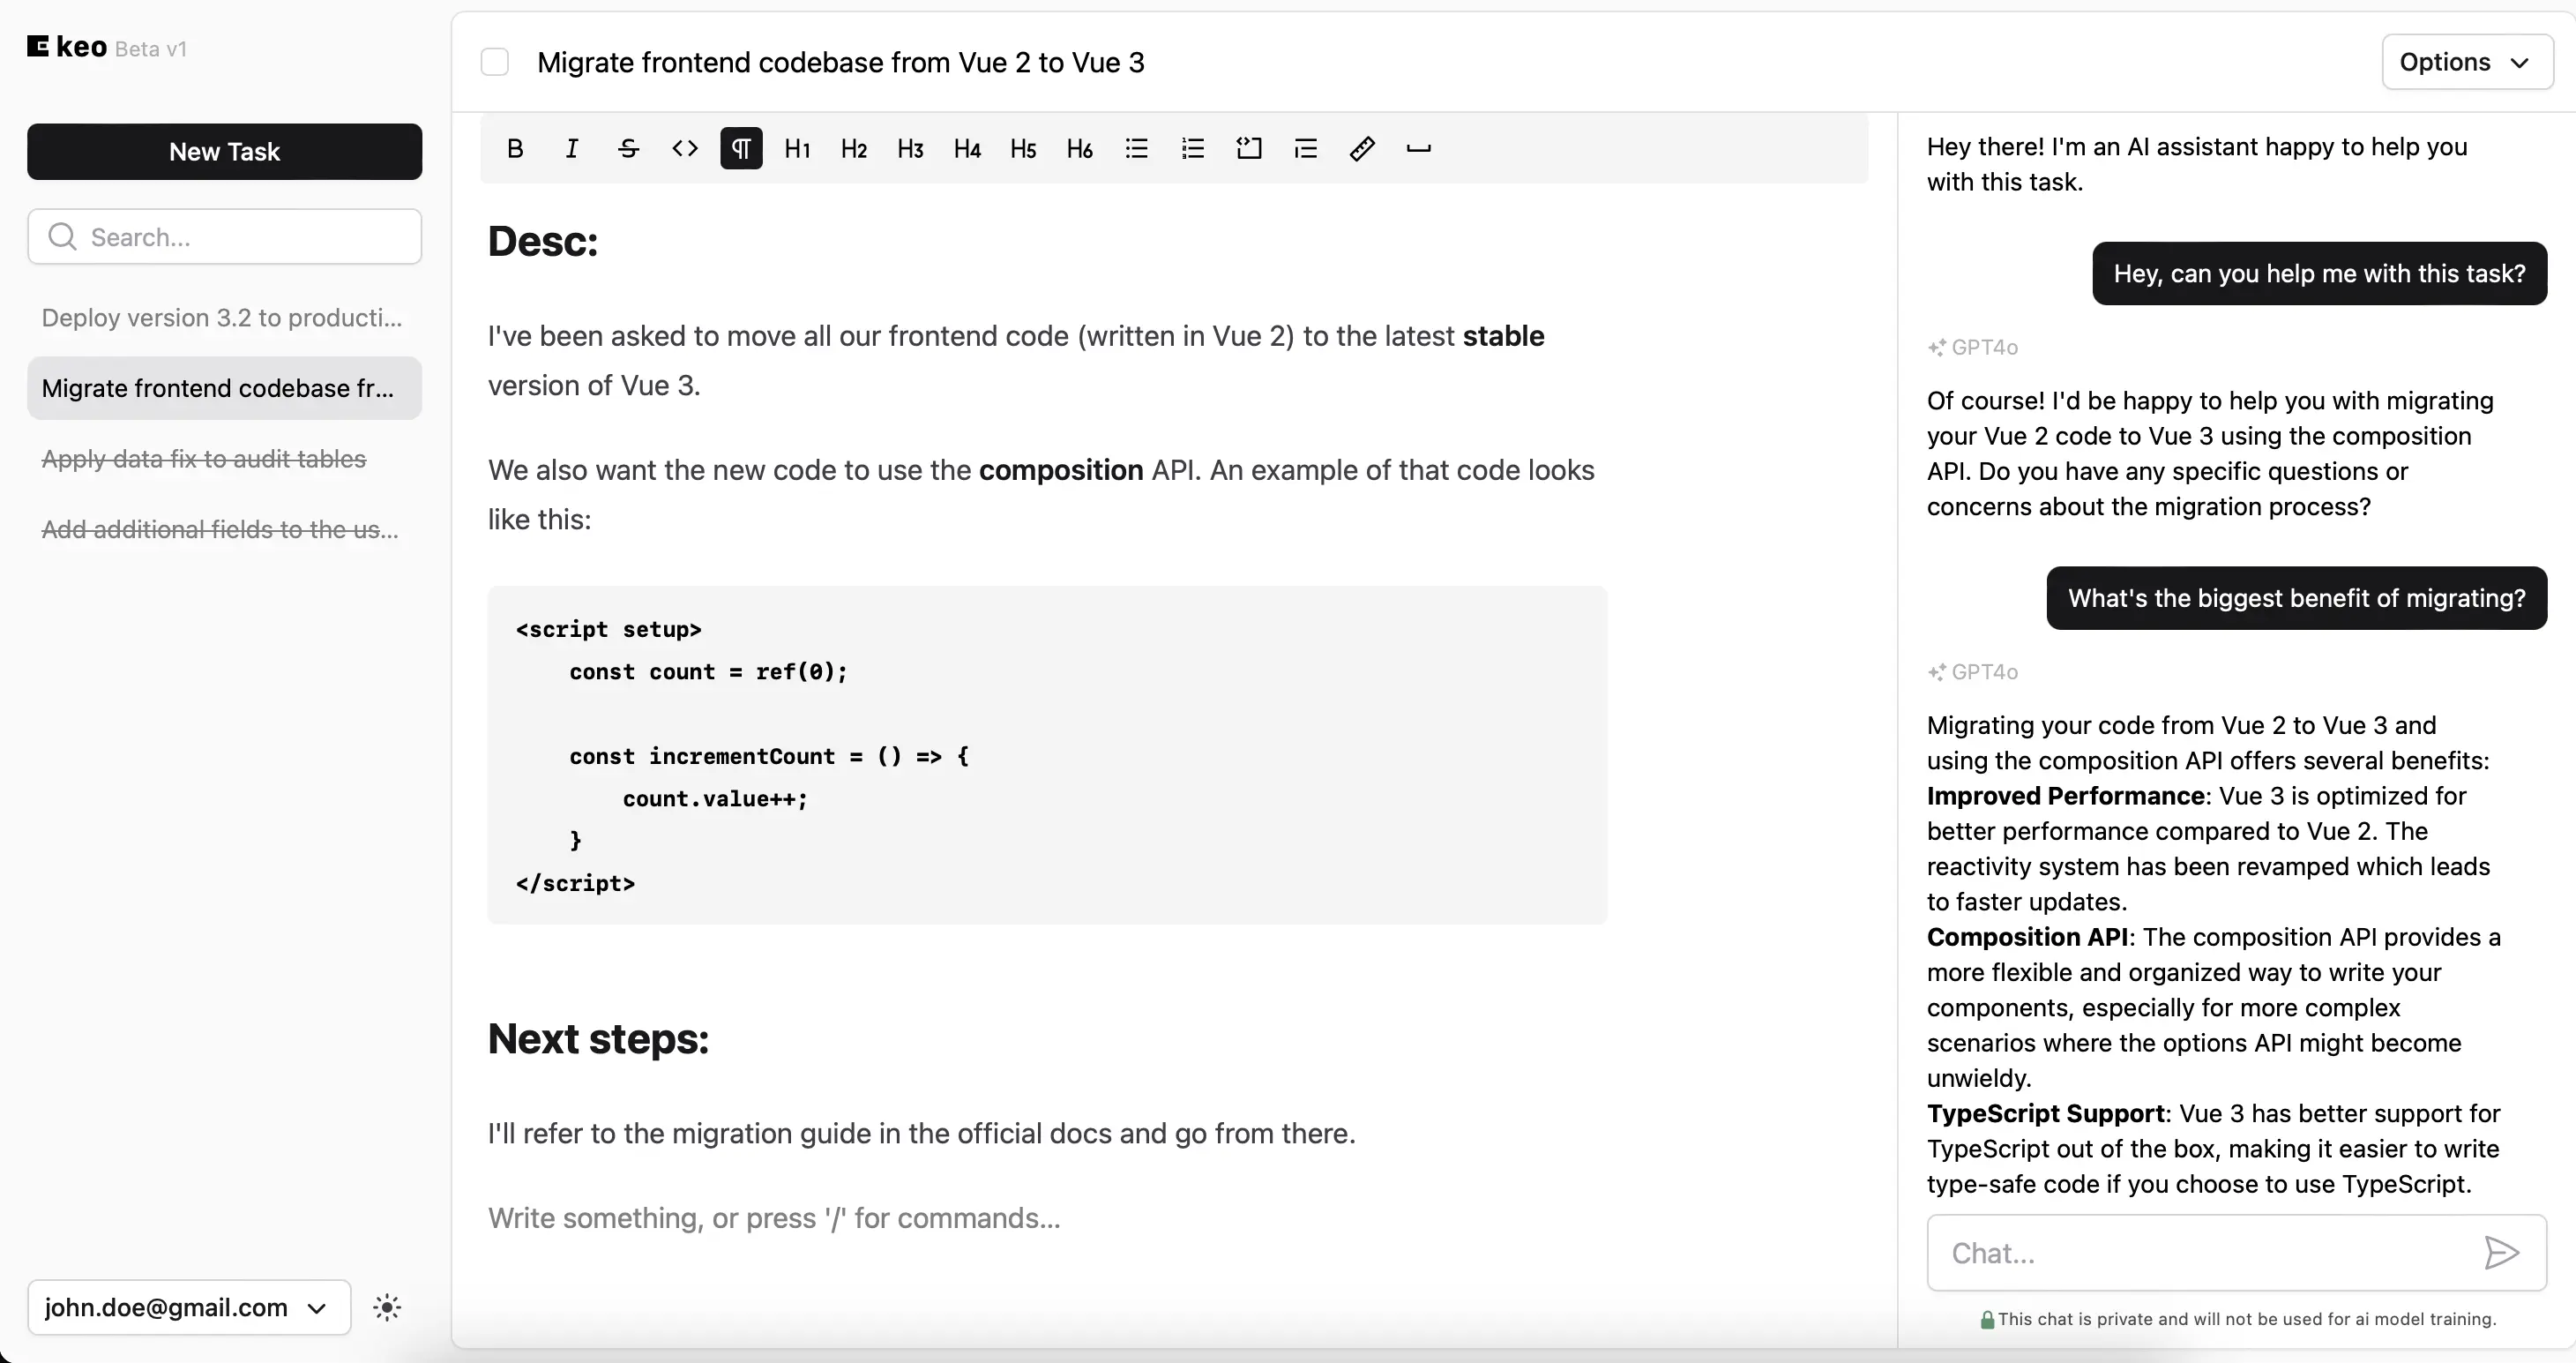
Task: Open the Options dropdown
Action: (x=2467, y=62)
